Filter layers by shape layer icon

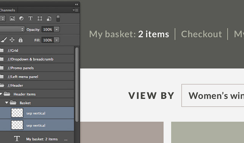[x=40, y=19]
